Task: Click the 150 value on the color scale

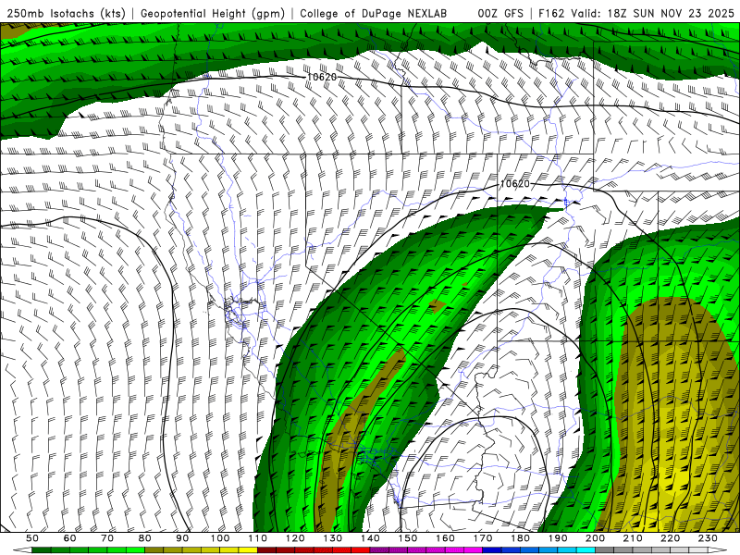Action: (408, 538)
